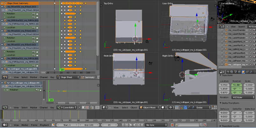
Task: Open the Outliner editor type selector icon
Action: [x=222, y=26]
